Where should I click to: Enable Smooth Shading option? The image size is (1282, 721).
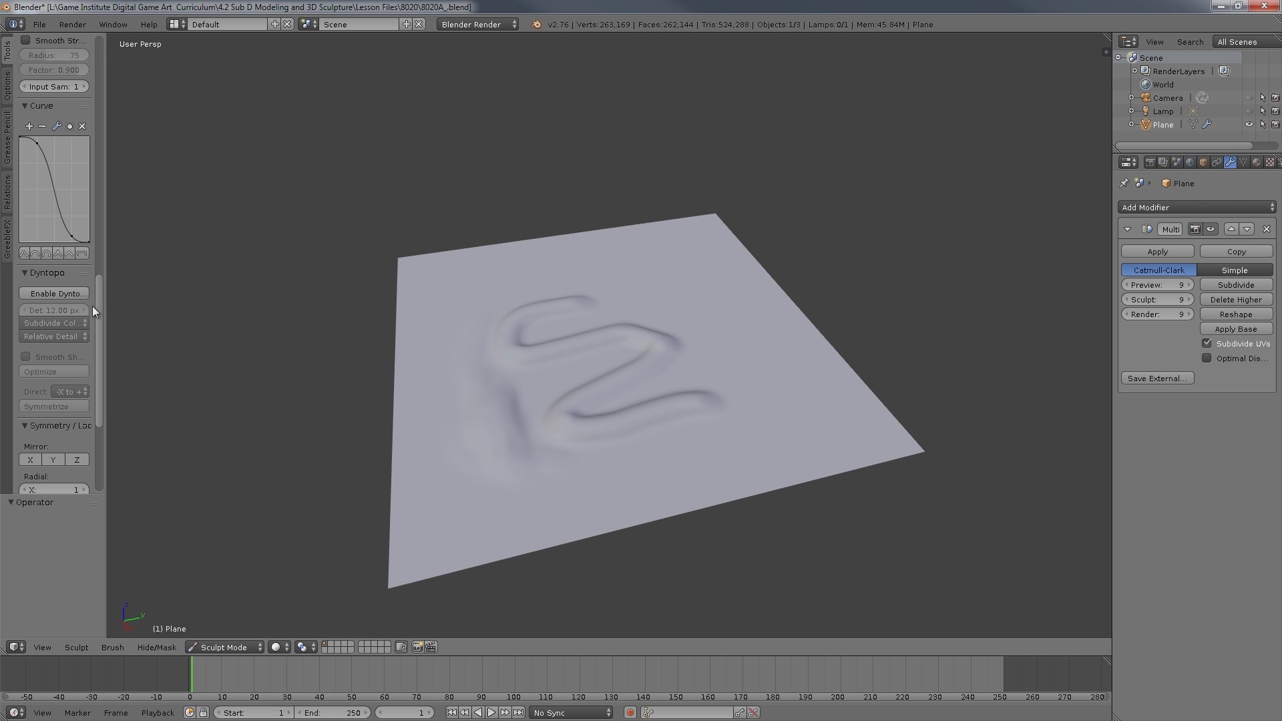tap(25, 356)
